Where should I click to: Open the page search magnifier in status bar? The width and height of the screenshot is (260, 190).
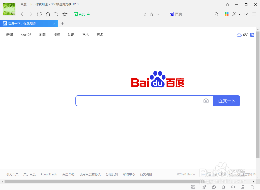tap(252, 187)
